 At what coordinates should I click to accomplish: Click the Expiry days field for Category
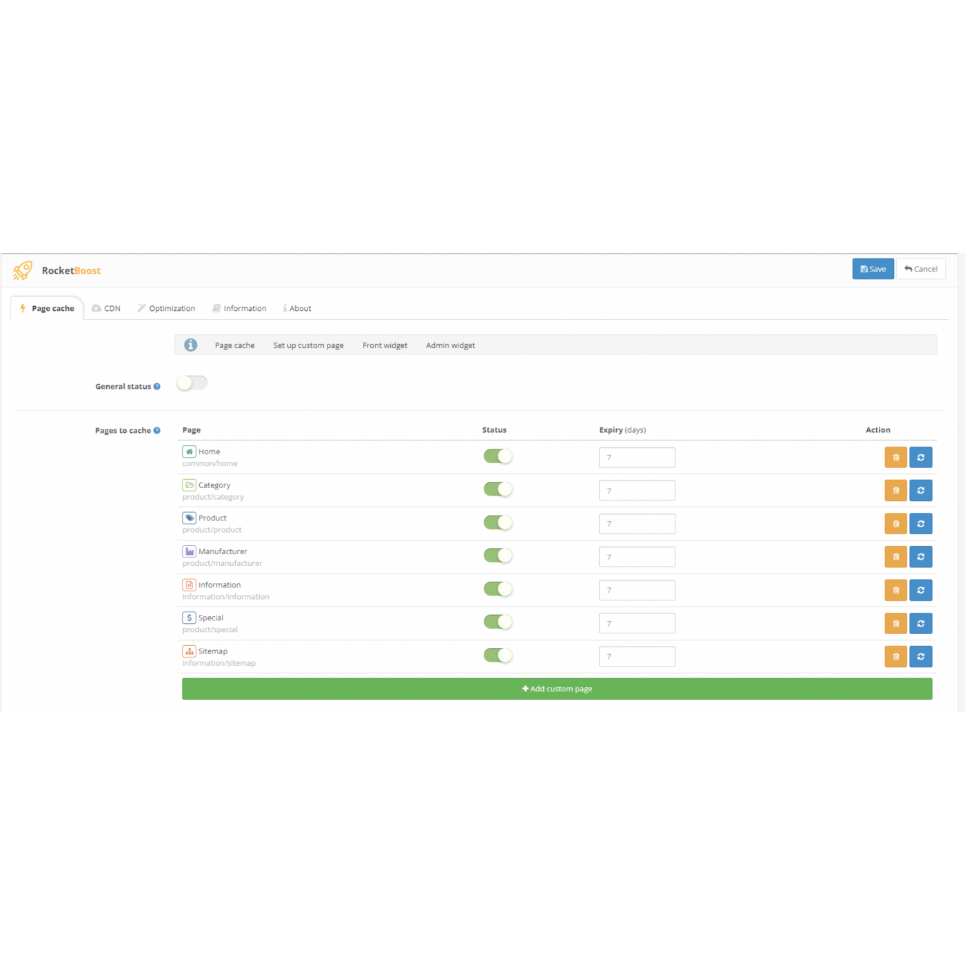coord(637,491)
